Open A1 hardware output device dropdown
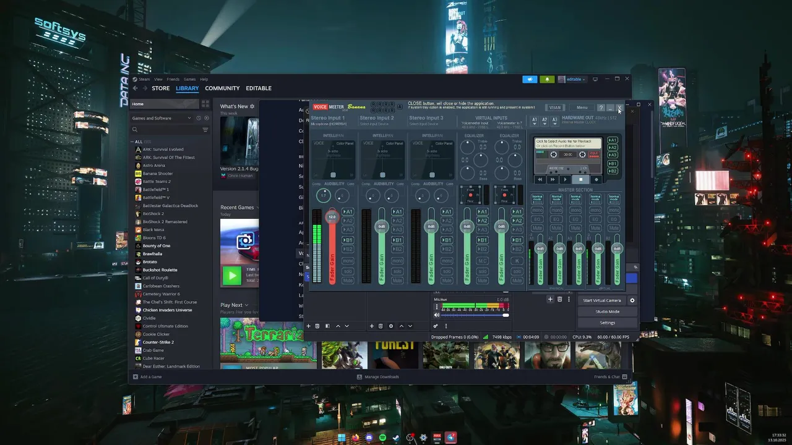This screenshot has height=445, width=792. 535,121
